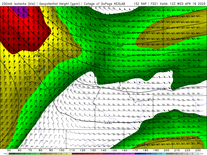This screenshot has width=207, height=155.
Task: Click the 60 label on the color scale
Action: point(19,150)
